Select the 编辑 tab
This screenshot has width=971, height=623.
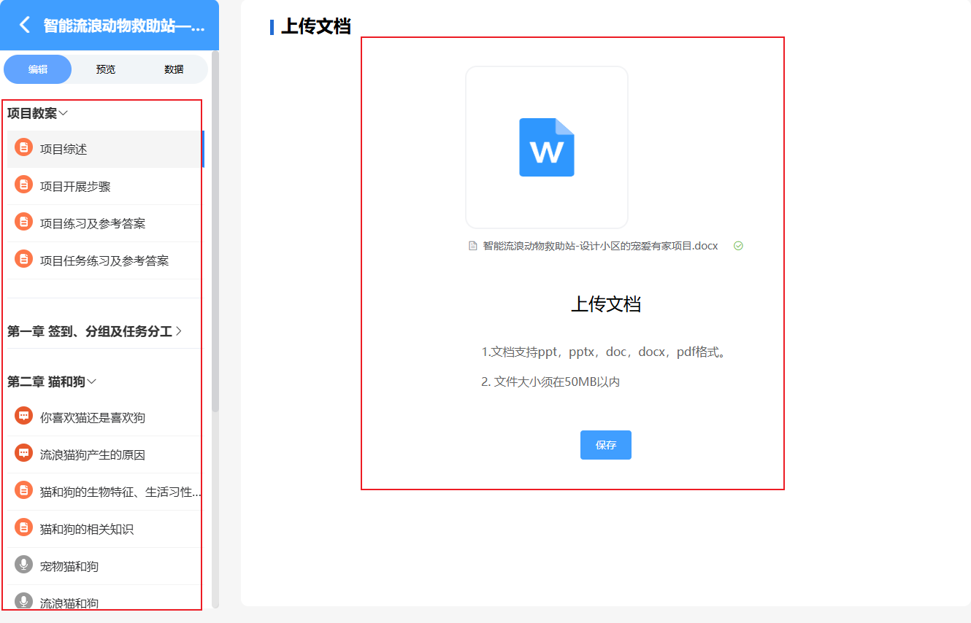(x=38, y=69)
